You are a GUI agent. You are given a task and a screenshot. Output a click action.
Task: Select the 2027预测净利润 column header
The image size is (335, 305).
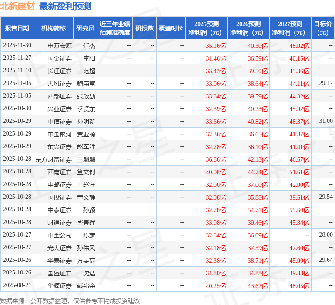[x=290, y=28]
